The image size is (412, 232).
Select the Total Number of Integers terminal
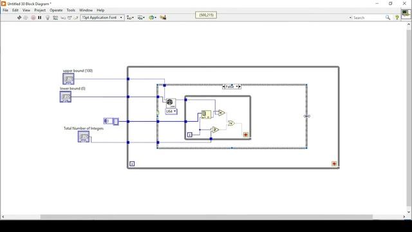tap(84, 137)
